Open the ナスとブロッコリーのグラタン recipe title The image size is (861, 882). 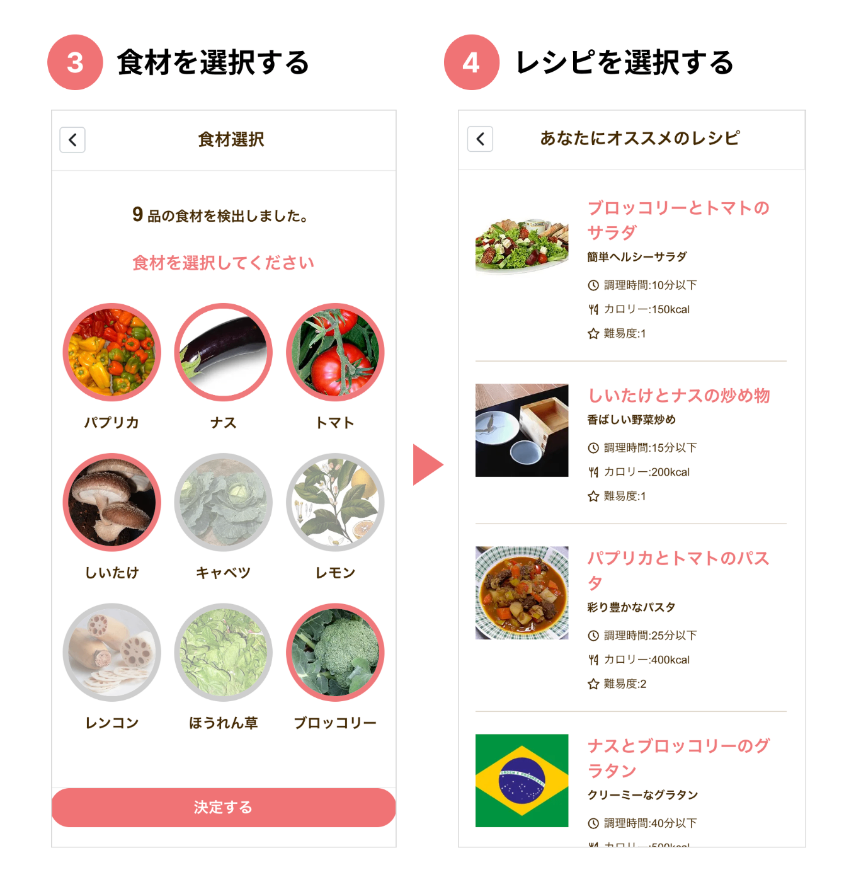[x=678, y=758]
